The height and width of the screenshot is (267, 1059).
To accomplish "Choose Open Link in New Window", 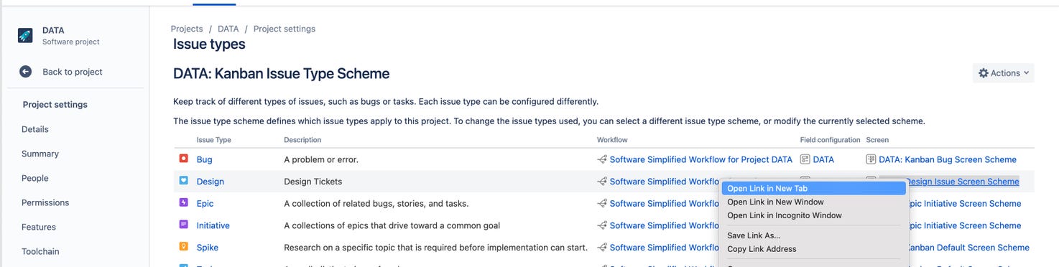I will [x=813, y=202].
